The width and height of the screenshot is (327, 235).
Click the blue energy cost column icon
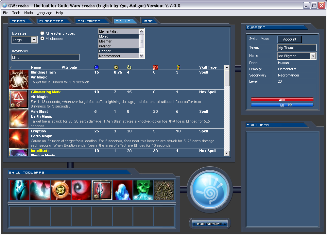tap(96, 67)
